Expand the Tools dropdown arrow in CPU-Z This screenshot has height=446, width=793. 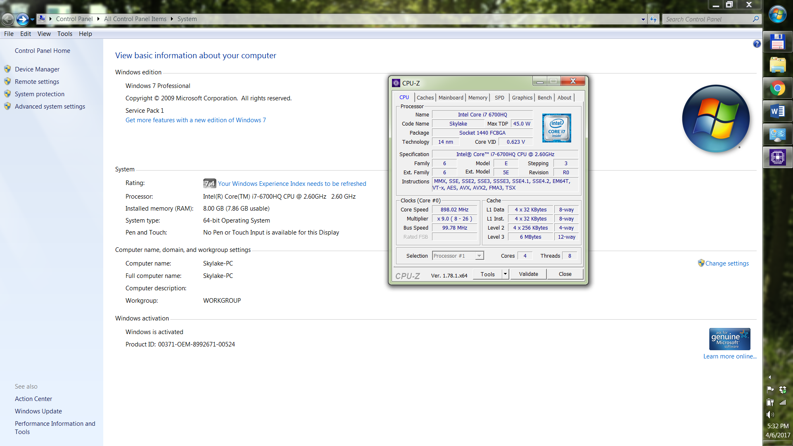[x=505, y=274]
